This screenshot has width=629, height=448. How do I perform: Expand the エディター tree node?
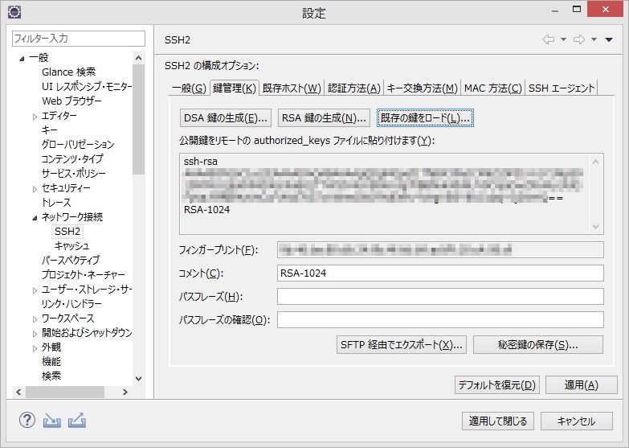[x=35, y=117]
